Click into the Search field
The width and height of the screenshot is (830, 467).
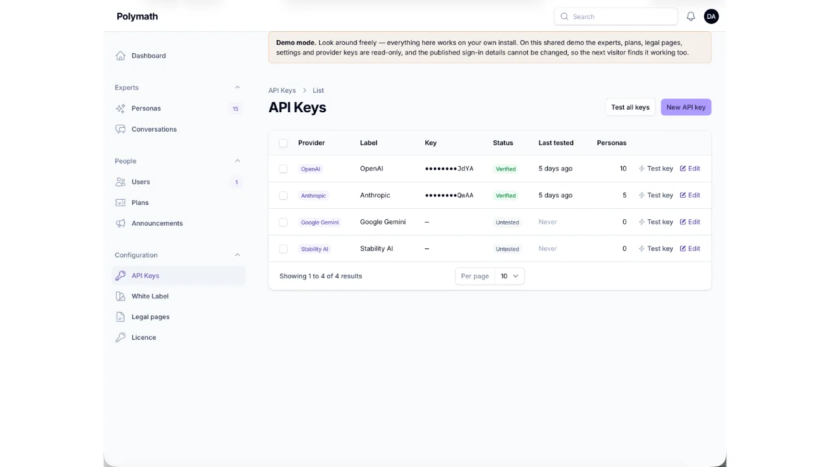coord(616,16)
